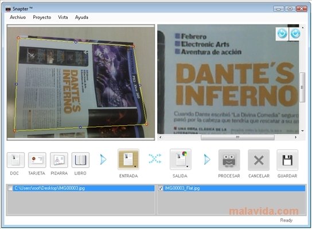The image size is (312, 229).
Task: Open the Archivo menu
Action: pos(18,17)
